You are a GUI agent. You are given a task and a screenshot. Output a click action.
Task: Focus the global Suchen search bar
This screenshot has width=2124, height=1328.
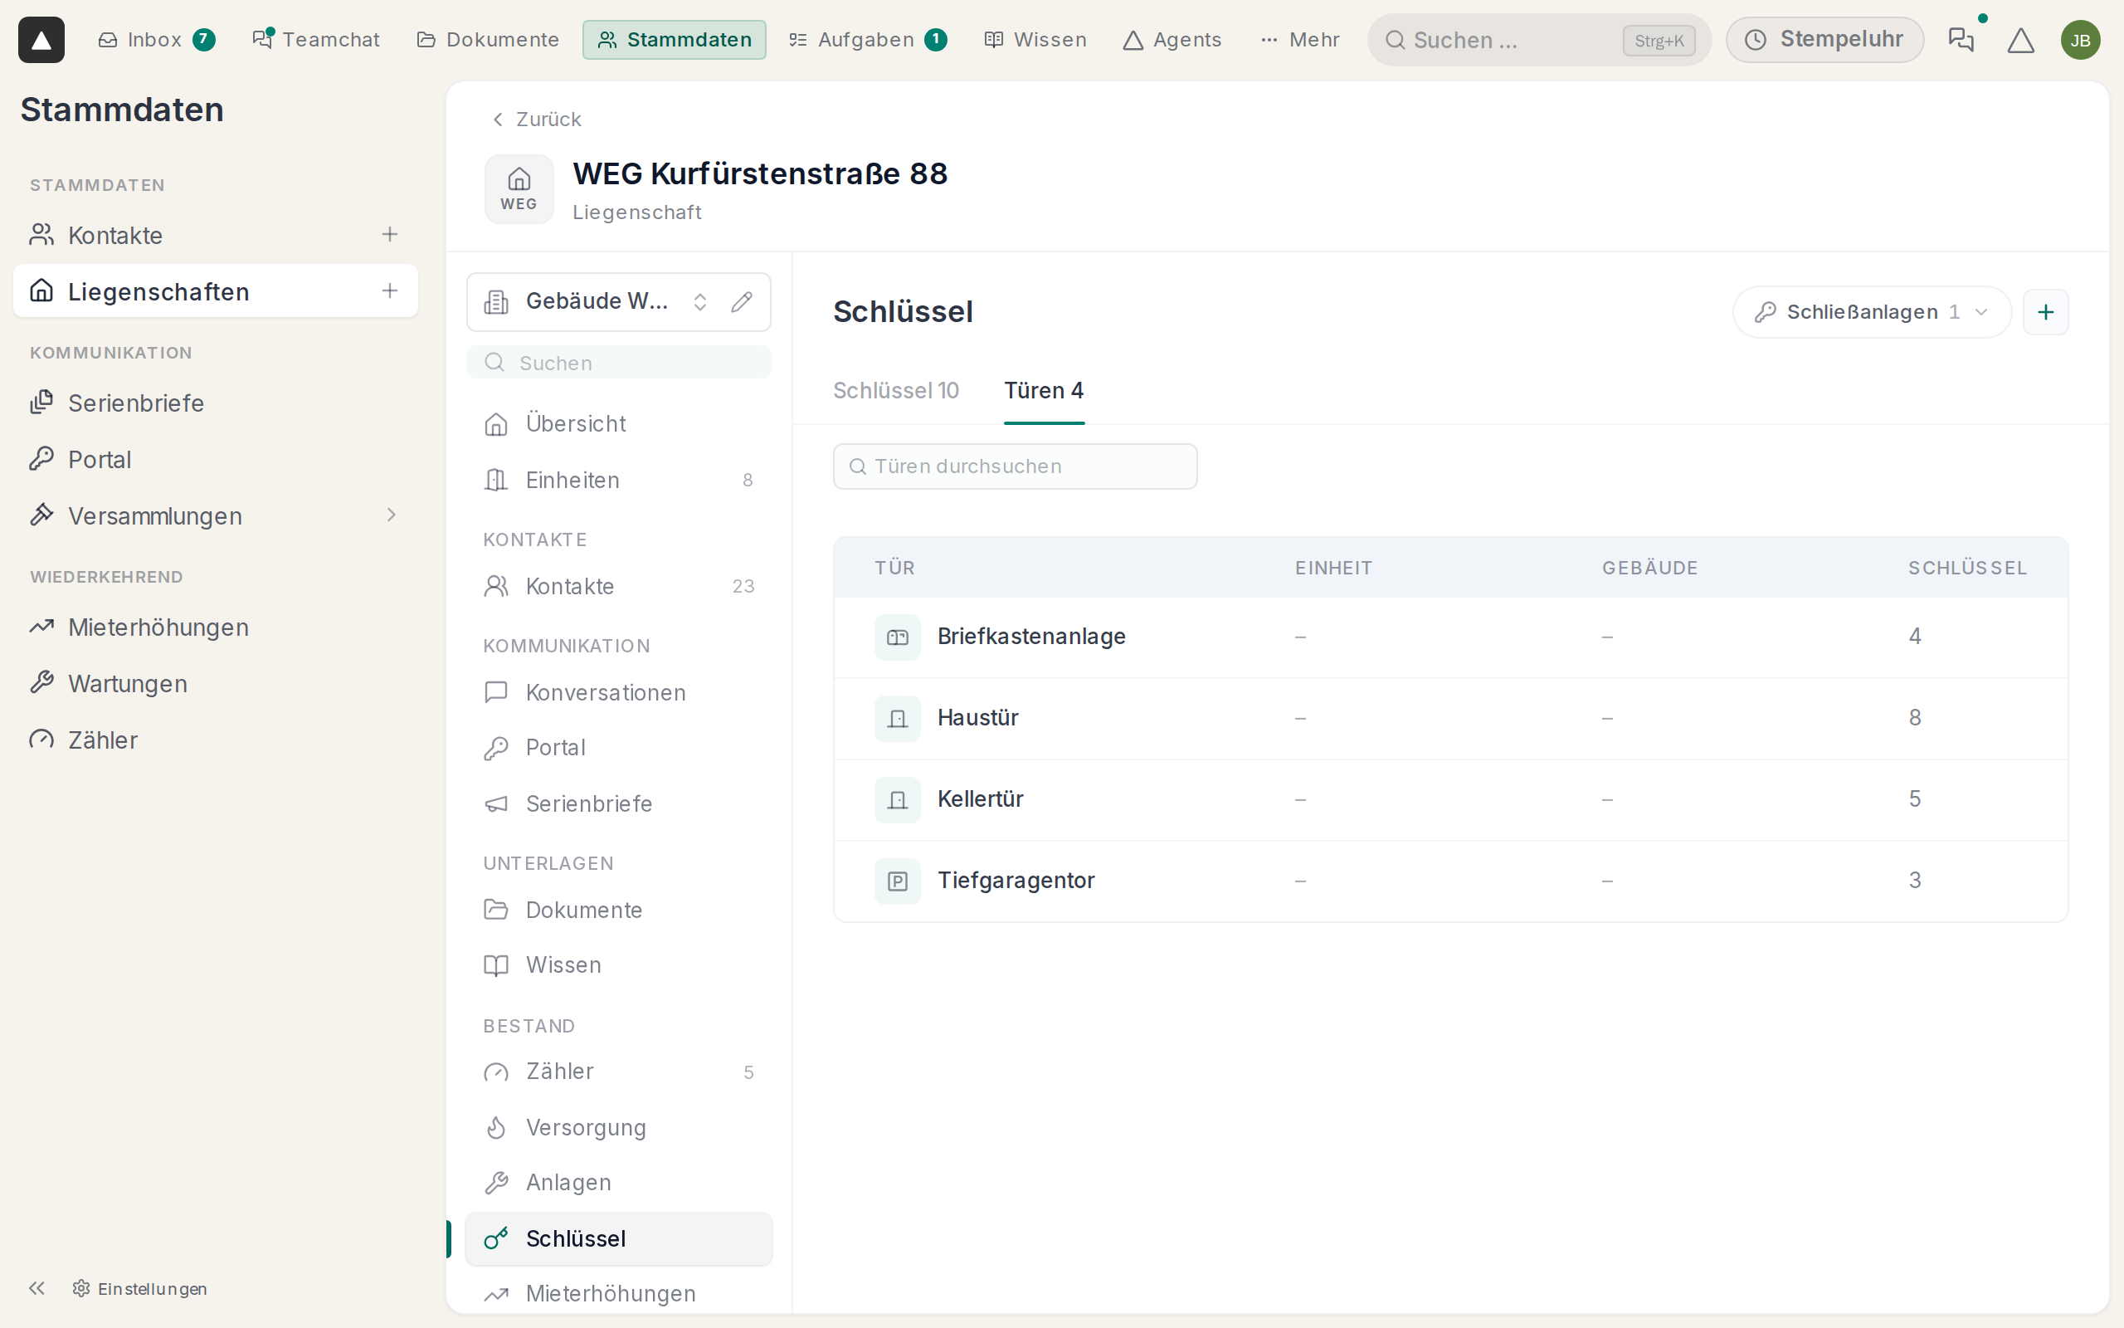[x=1538, y=40]
